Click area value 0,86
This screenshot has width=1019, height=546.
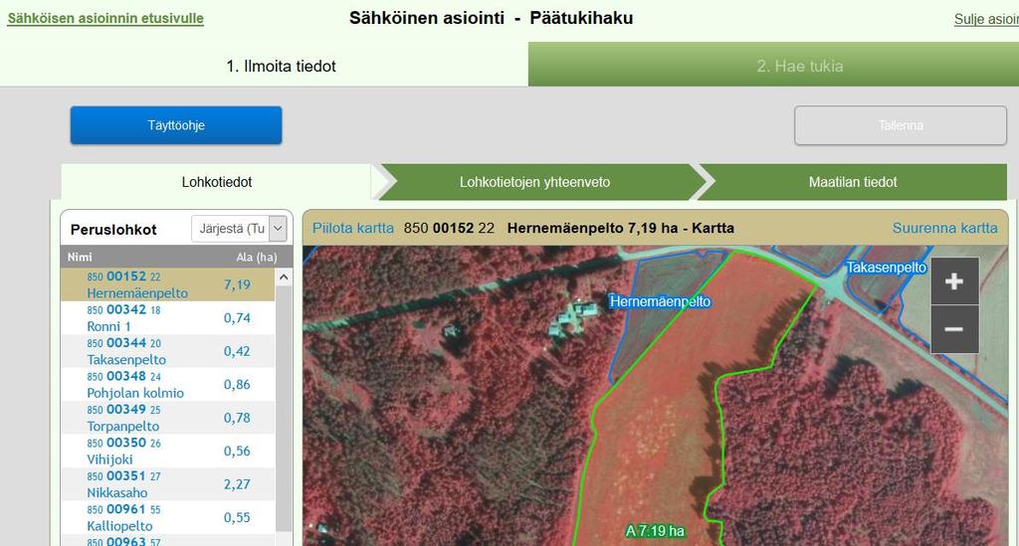click(237, 384)
